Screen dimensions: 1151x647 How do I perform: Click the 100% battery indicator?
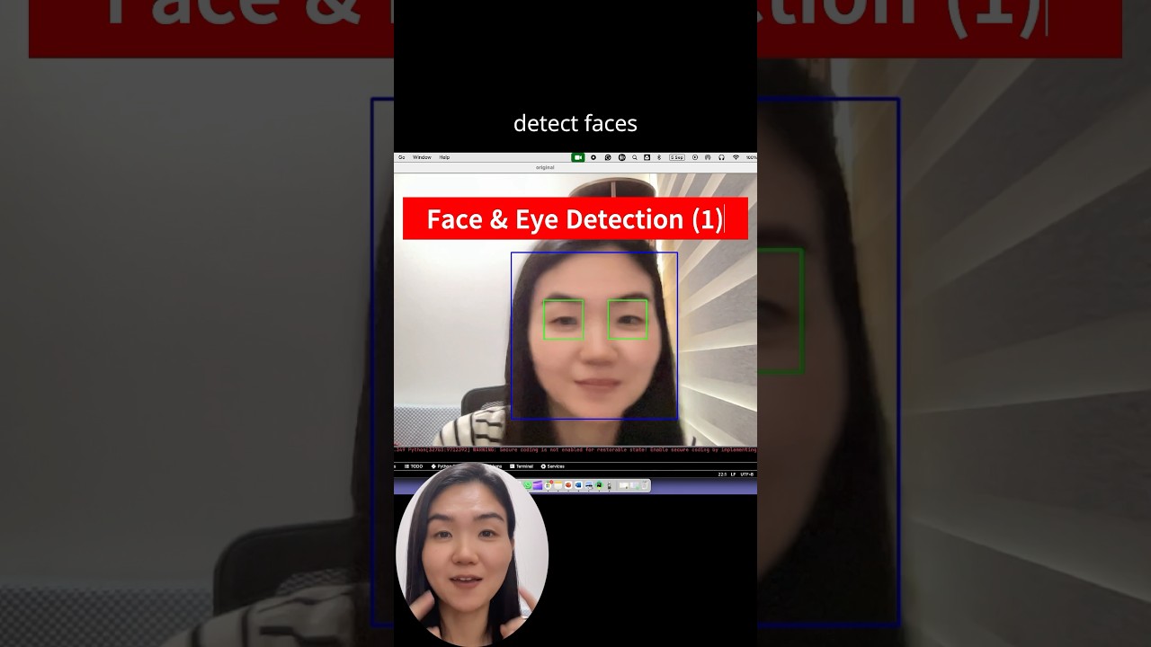click(x=751, y=157)
